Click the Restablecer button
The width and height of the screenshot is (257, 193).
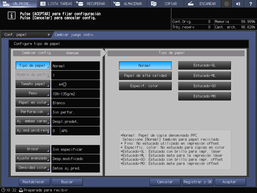click(x=34, y=182)
